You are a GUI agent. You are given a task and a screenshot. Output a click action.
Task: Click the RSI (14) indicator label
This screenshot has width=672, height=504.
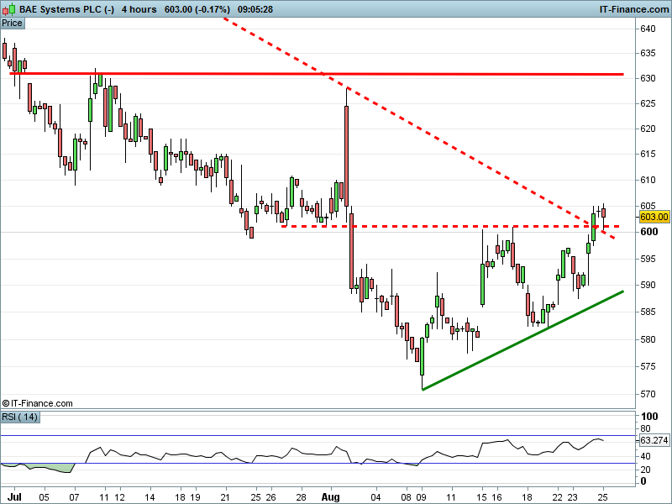pyautogui.click(x=19, y=417)
